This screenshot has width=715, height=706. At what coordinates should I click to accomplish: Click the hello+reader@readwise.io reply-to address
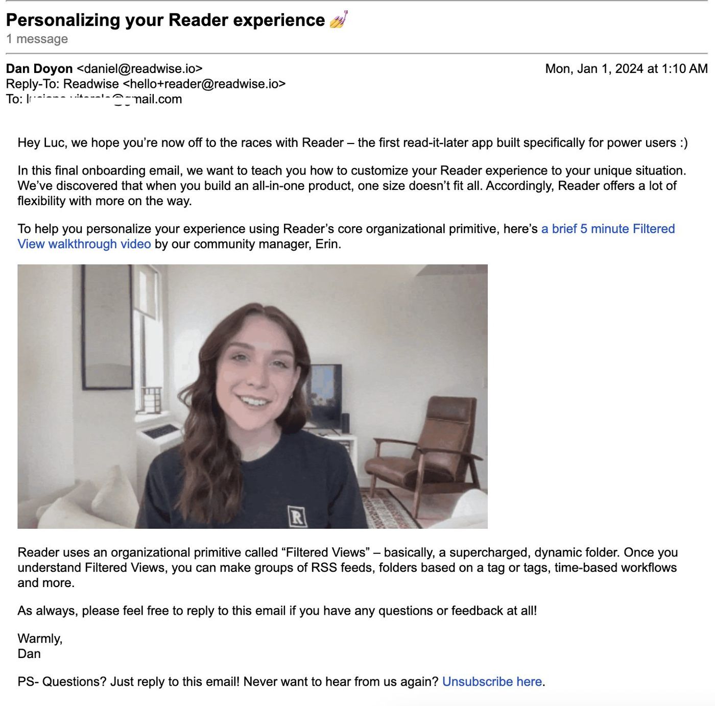(204, 84)
